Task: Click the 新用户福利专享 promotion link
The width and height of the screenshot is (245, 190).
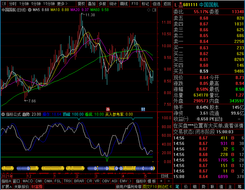Action: click(x=129, y=187)
